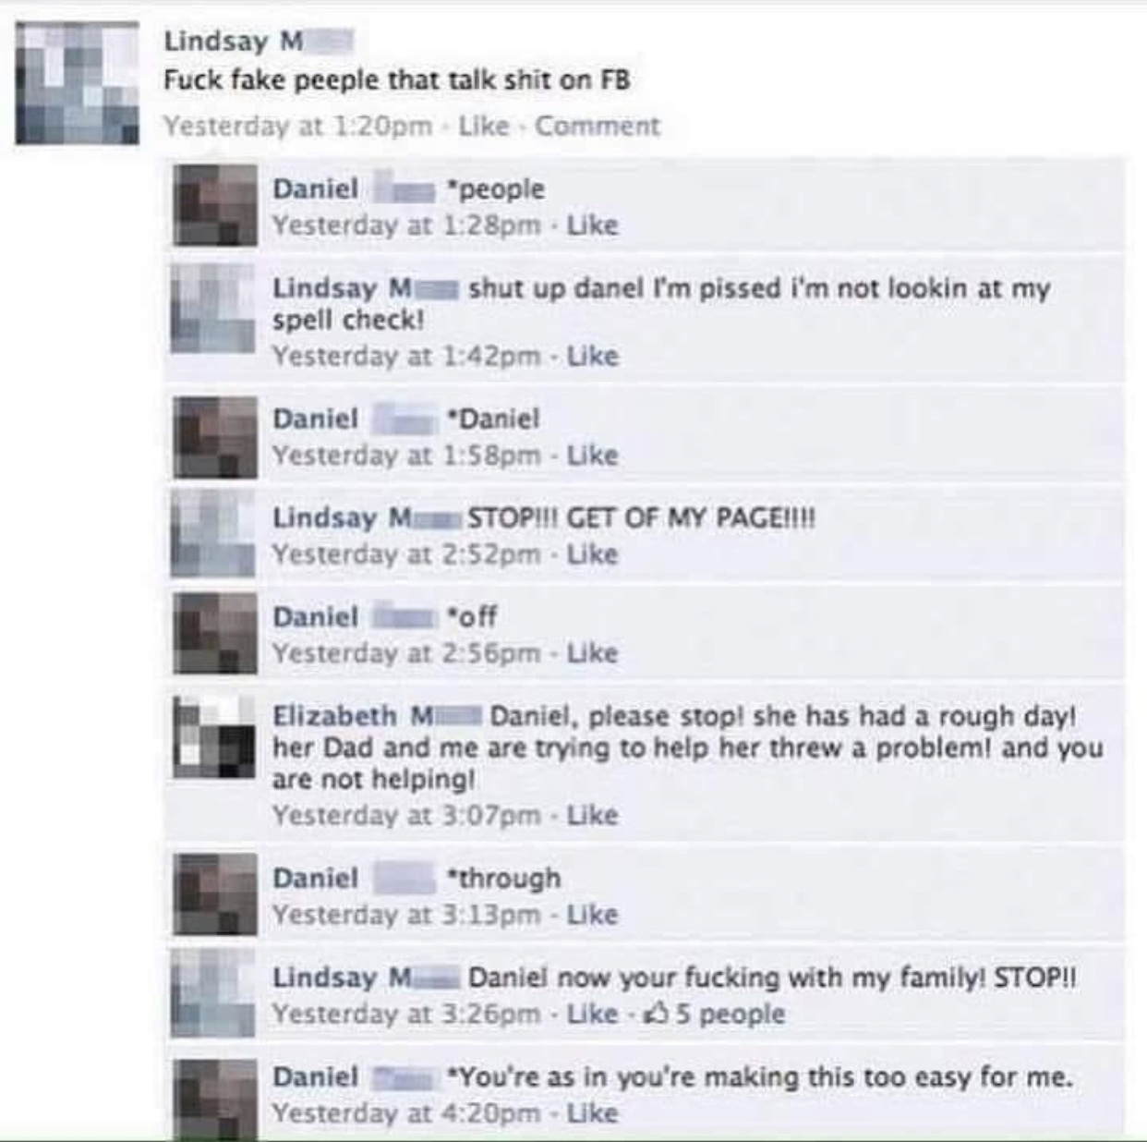Viewport: 1147px width, 1142px height.
Task: Like the main post by Lindsay
Action: click(x=484, y=126)
